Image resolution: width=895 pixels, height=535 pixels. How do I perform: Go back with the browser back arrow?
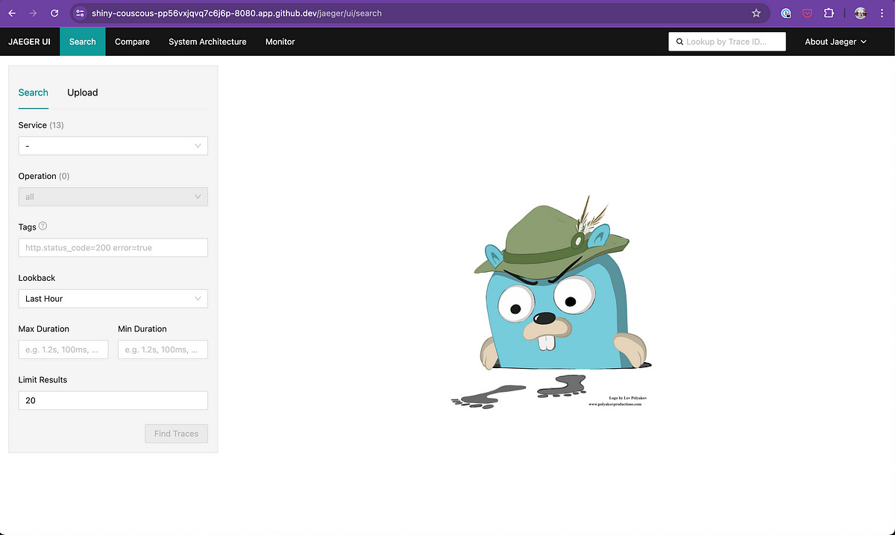[x=11, y=13]
